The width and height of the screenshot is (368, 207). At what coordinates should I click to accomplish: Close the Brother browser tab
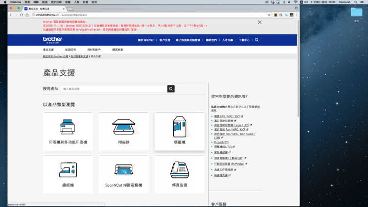tap(63, 9)
